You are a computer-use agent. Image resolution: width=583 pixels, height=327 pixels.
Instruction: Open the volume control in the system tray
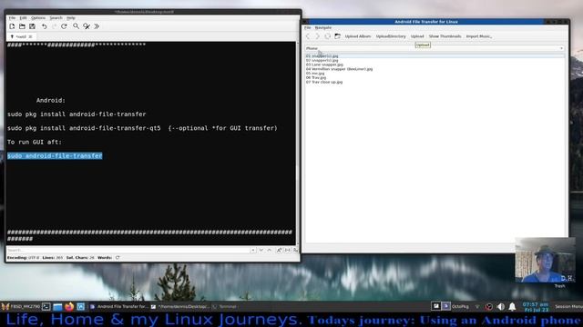point(501,307)
